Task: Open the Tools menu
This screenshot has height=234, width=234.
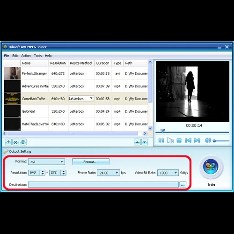Action: (x=38, y=56)
